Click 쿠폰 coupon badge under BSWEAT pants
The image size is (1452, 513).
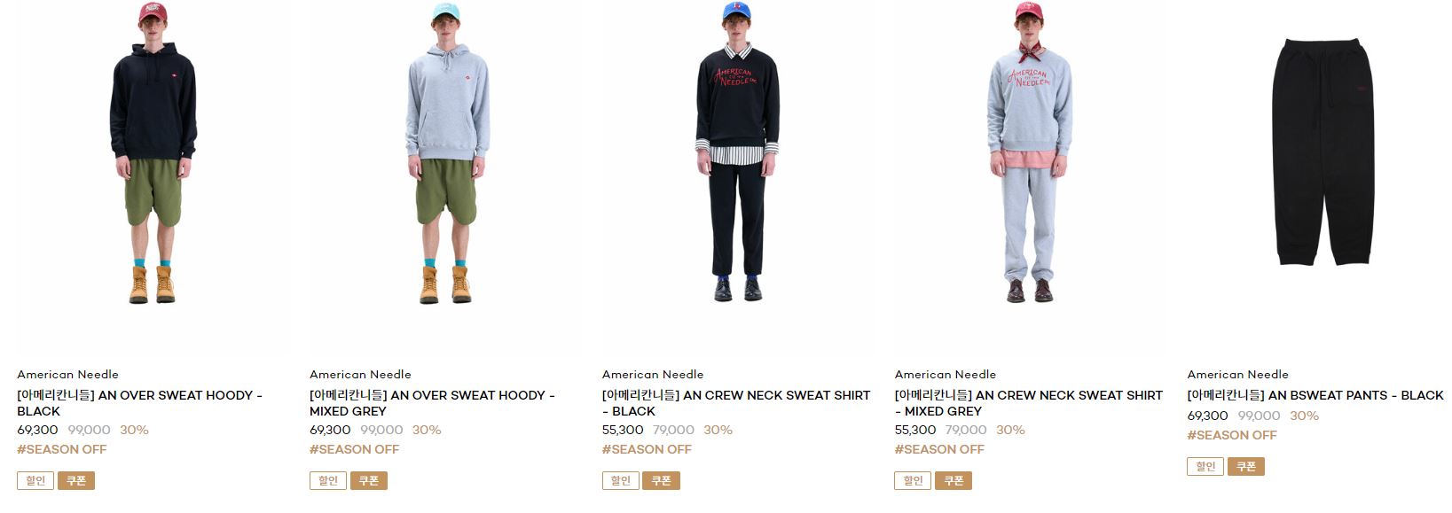(x=1246, y=467)
